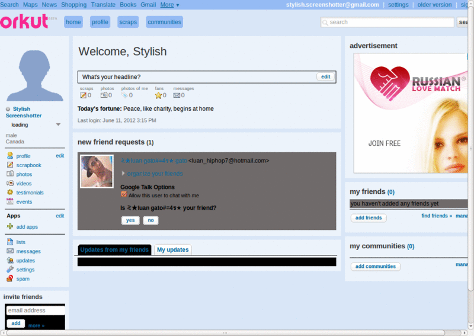This screenshot has height=336, width=474.
Task: Click the updates house icon in sidebar
Action: [x=10, y=260]
